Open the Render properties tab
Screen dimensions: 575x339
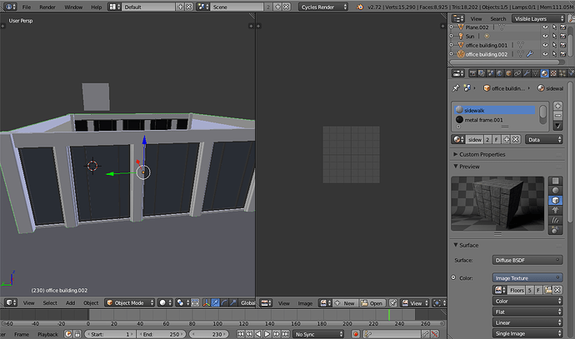[472, 73]
